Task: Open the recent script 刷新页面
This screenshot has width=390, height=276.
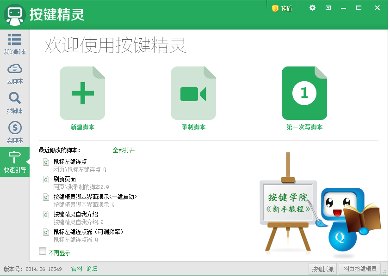Action: click(65, 179)
